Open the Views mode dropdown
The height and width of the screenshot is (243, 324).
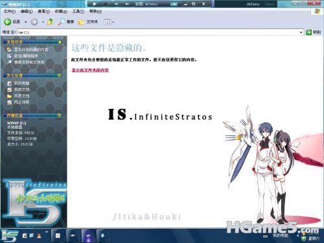[x=109, y=22]
